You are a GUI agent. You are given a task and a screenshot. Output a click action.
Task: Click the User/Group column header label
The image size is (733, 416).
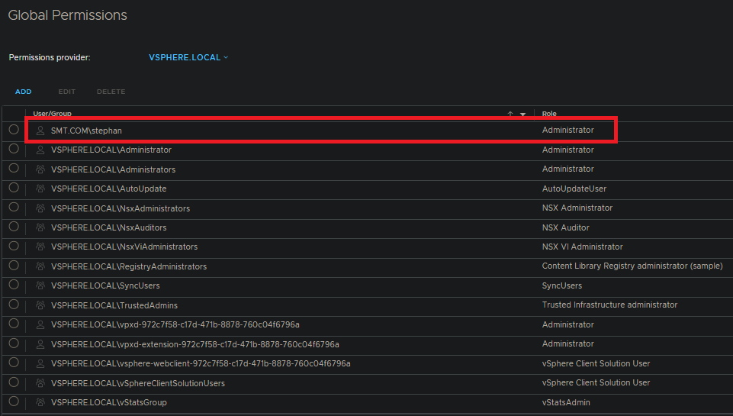(x=52, y=114)
